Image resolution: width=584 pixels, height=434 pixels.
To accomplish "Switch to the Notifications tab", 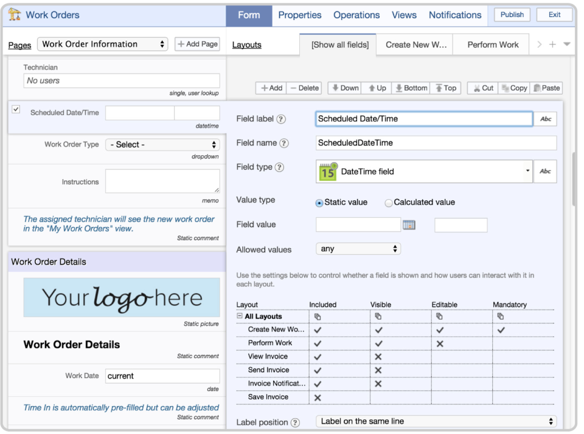I will [x=455, y=15].
